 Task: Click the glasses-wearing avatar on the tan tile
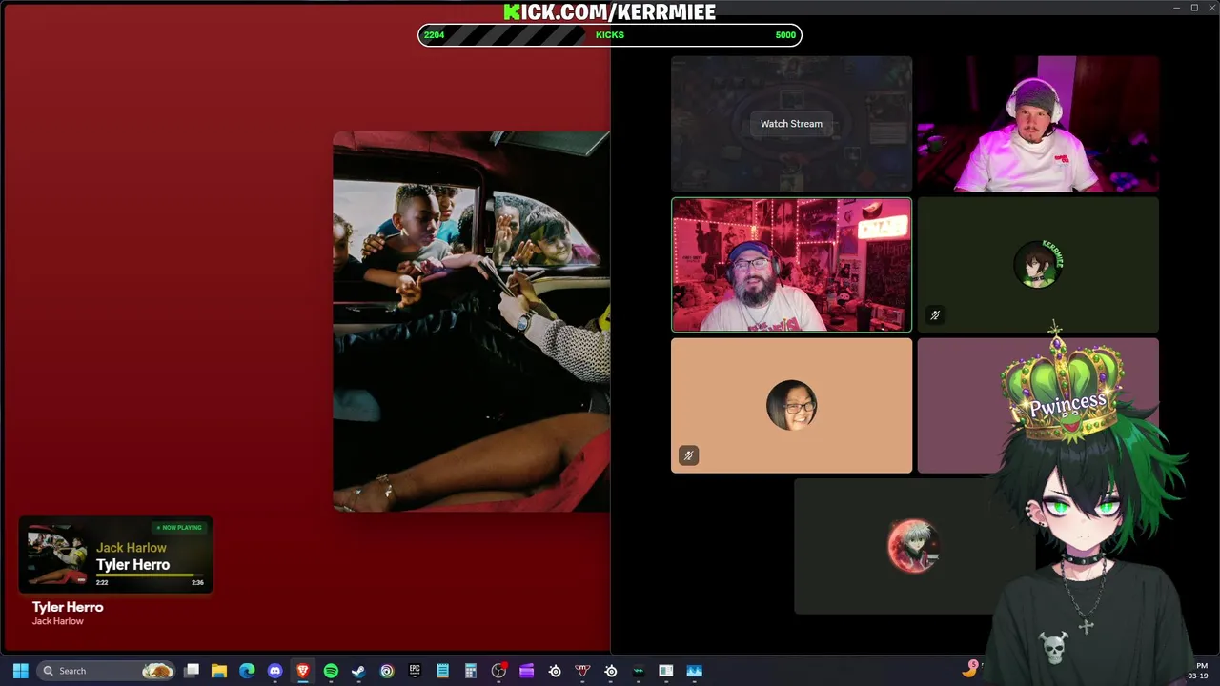click(791, 405)
